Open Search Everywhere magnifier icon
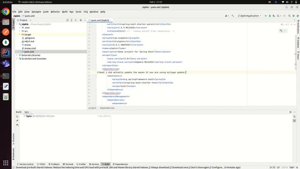This screenshot has height=169, width=300. click(290, 16)
